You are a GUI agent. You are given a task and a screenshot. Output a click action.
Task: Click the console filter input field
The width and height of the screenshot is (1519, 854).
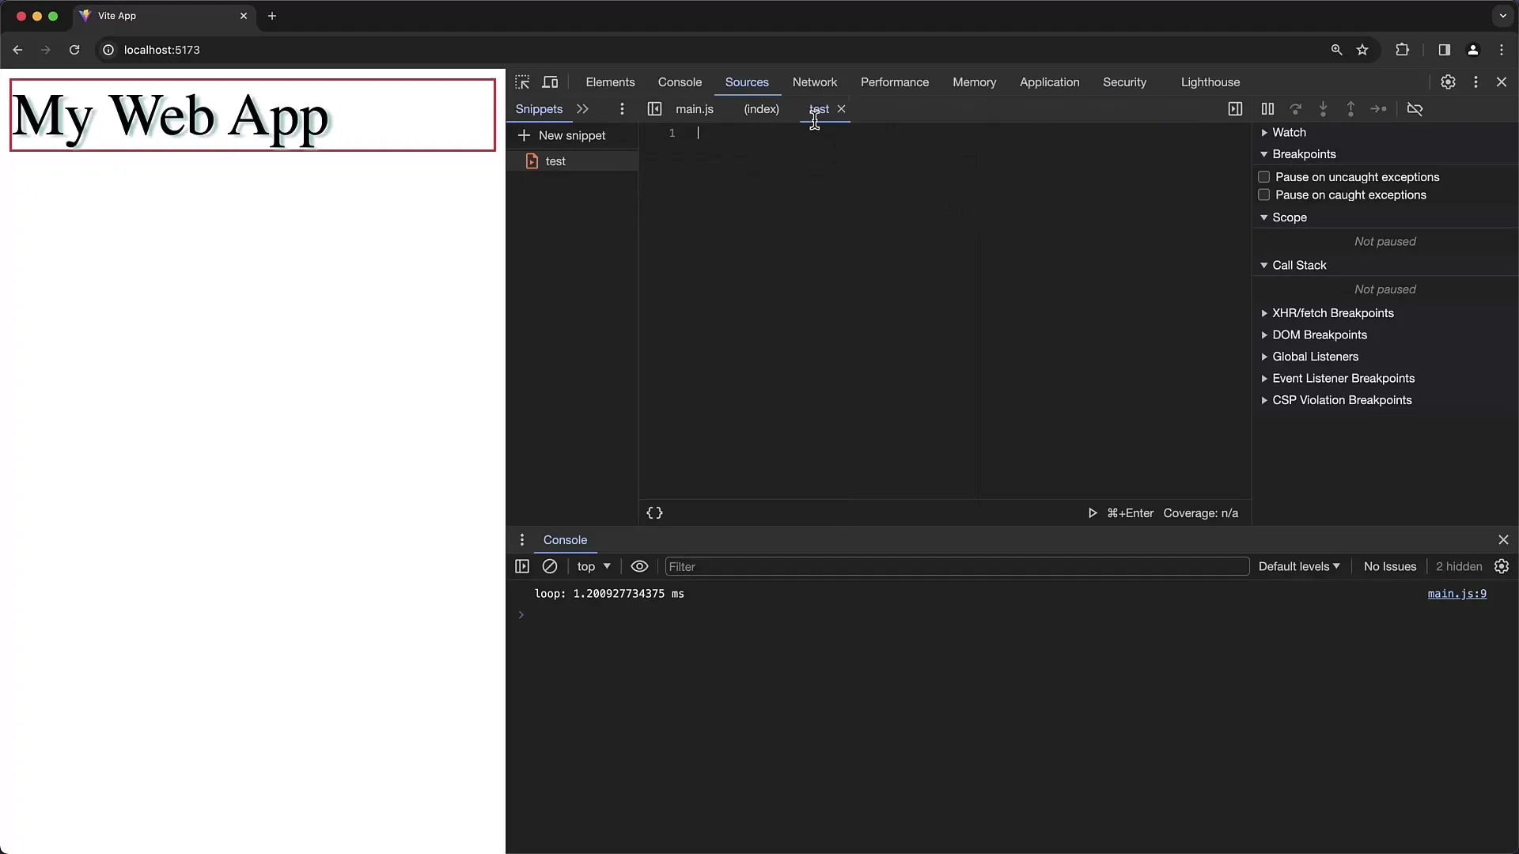(956, 566)
